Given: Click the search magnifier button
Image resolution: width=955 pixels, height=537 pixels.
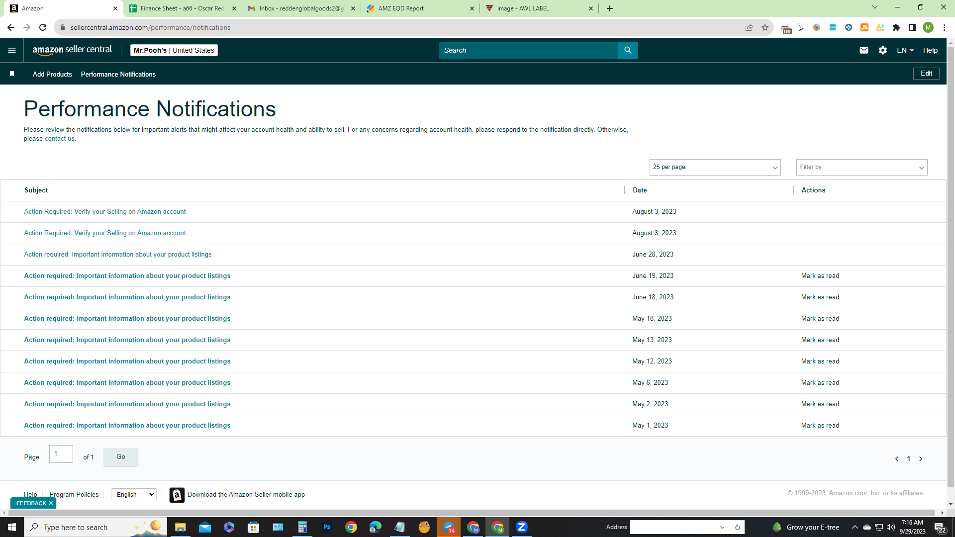Looking at the screenshot, I should click(628, 50).
